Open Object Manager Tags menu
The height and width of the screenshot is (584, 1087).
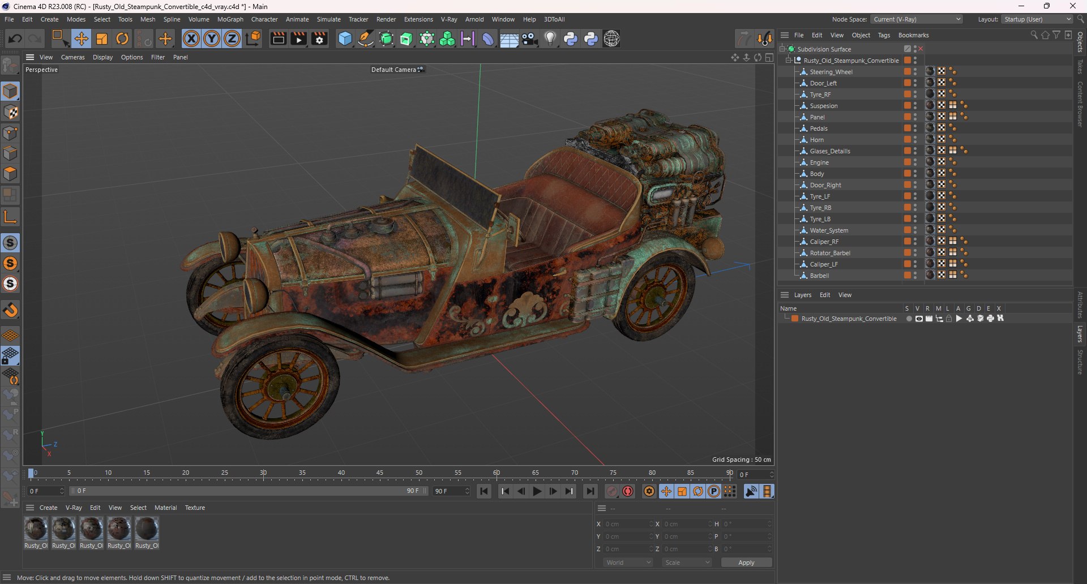click(884, 35)
